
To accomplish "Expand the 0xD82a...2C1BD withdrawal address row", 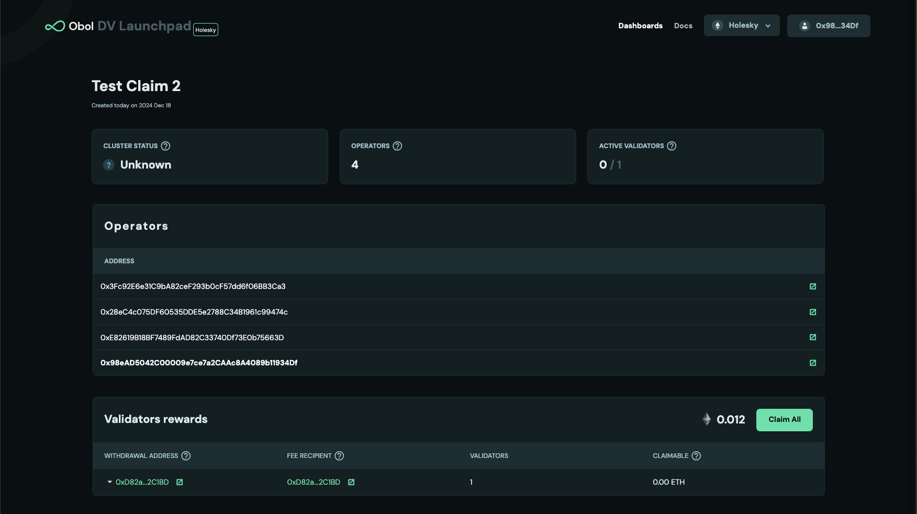I will click(x=109, y=482).
